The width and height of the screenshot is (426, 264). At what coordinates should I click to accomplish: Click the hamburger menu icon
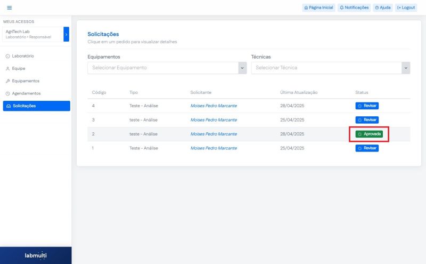click(9, 7)
